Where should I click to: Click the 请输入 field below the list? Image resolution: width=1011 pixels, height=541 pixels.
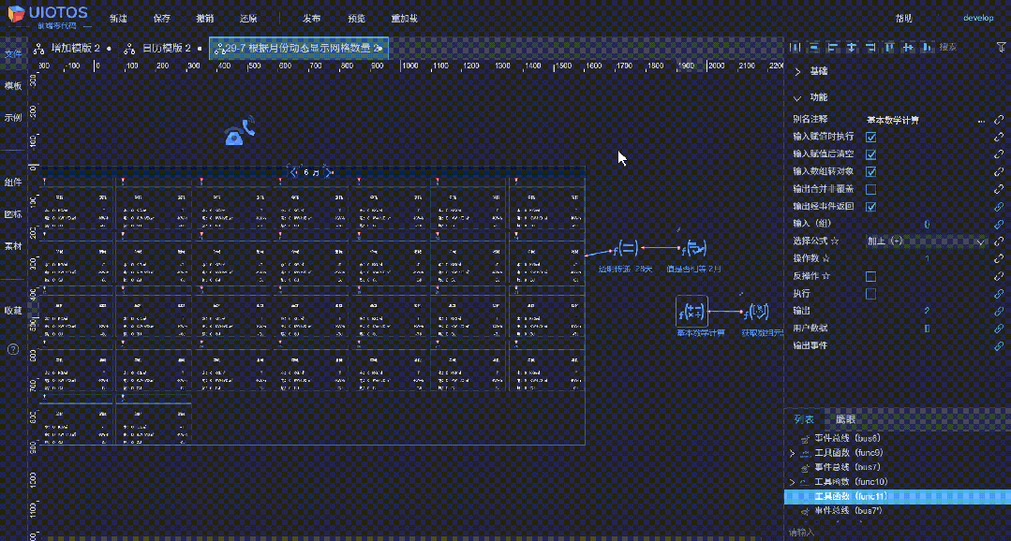[897, 533]
